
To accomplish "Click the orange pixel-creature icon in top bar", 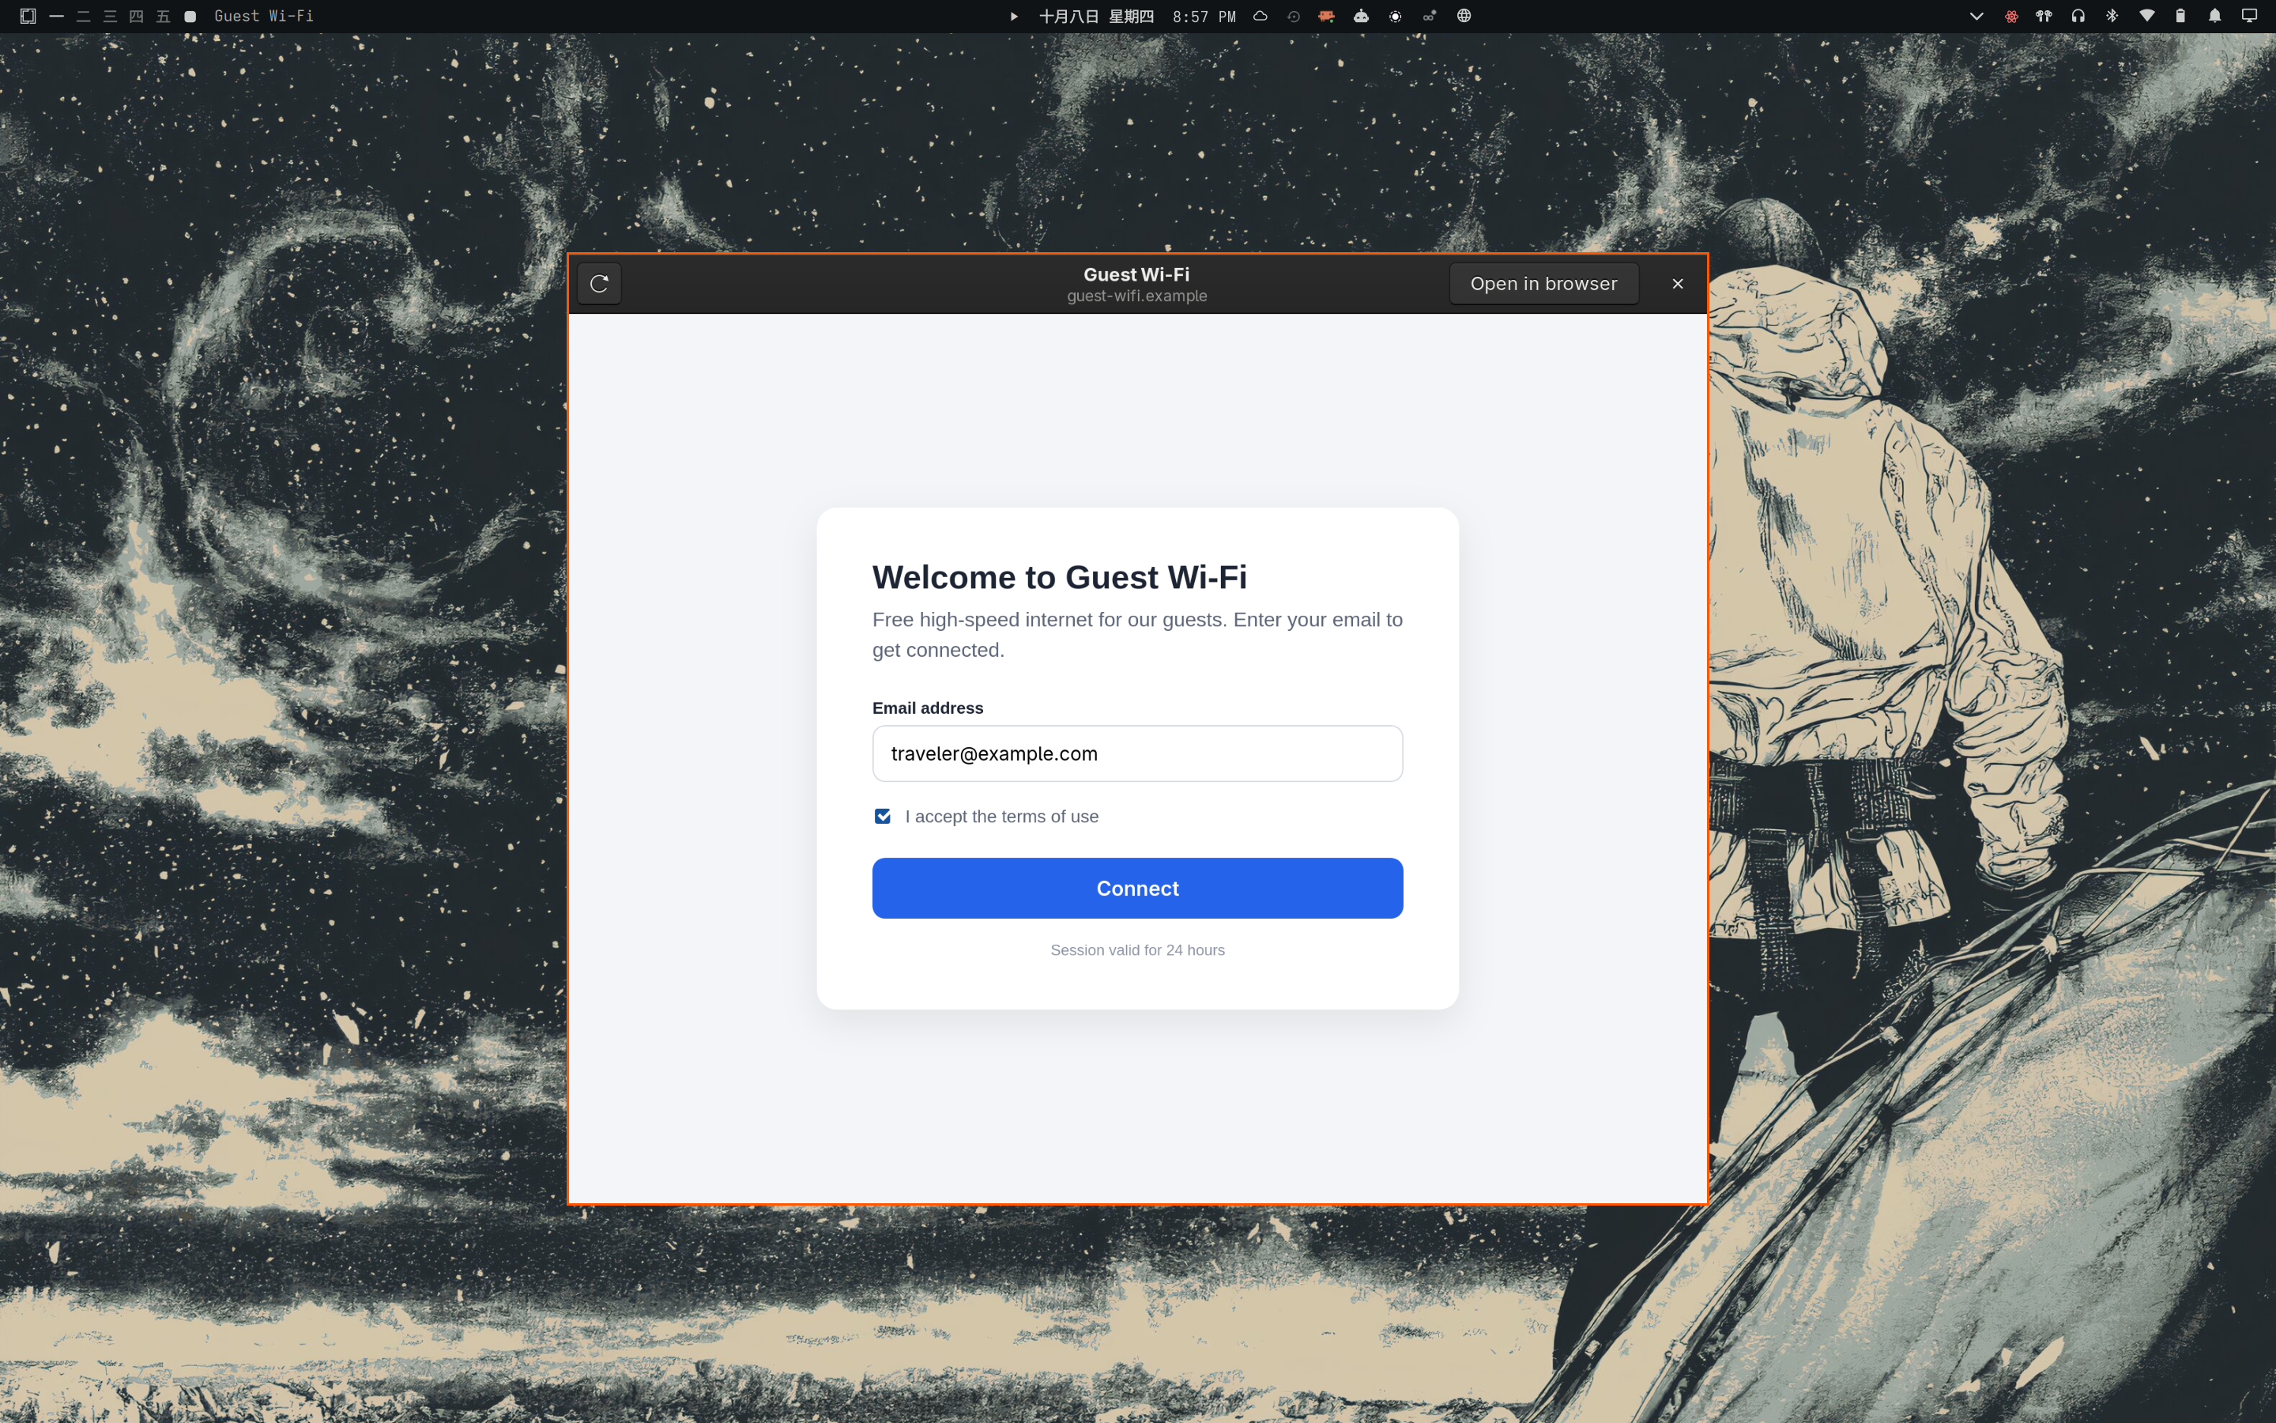I will tap(1327, 16).
